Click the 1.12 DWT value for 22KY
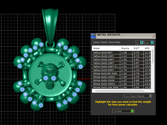 pyautogui.click(x=136, y=70)
